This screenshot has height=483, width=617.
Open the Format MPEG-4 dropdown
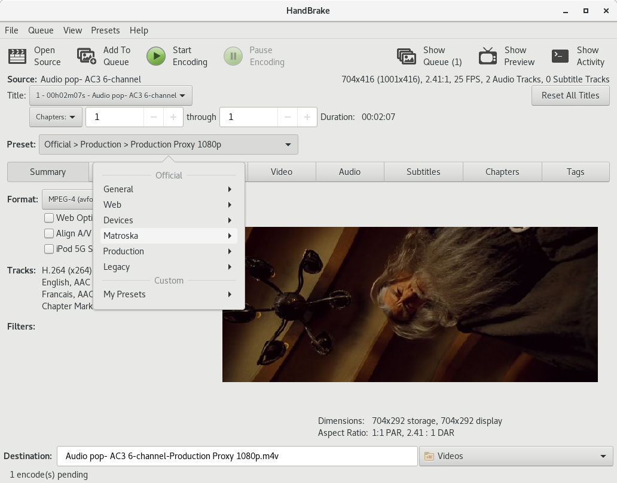pyautogui.click(x=68, y=199)
